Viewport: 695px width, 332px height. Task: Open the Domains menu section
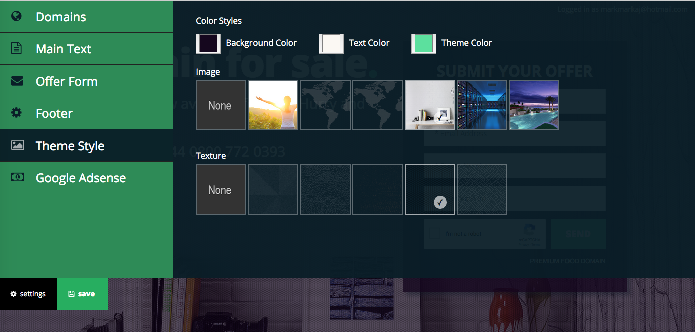tap(86, 16)
